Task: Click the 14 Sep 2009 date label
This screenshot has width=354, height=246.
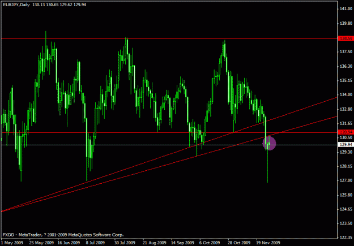Action: [182, 243]
